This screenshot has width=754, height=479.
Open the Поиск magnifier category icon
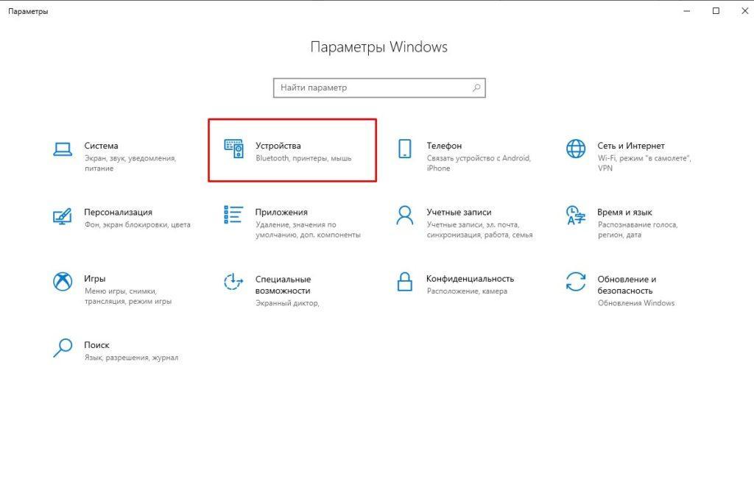(63, 348)
